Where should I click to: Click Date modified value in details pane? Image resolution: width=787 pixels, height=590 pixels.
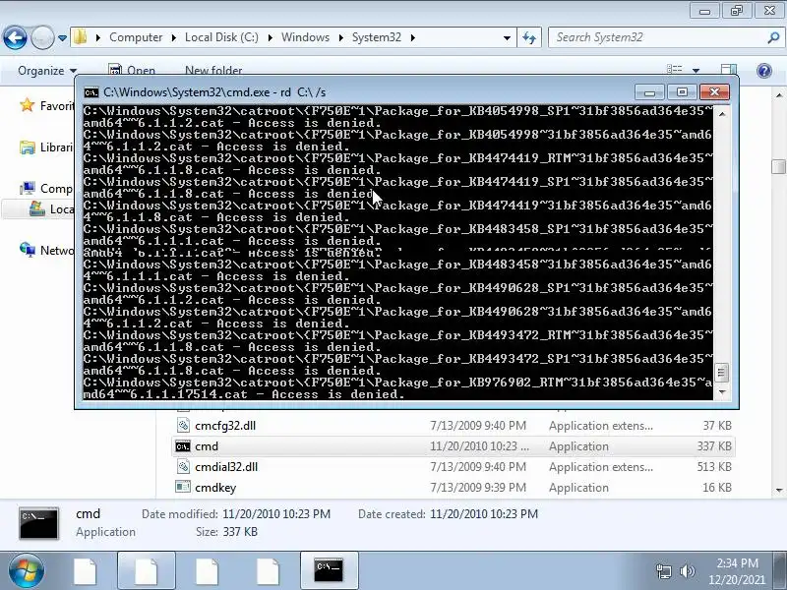coord(276,514)
